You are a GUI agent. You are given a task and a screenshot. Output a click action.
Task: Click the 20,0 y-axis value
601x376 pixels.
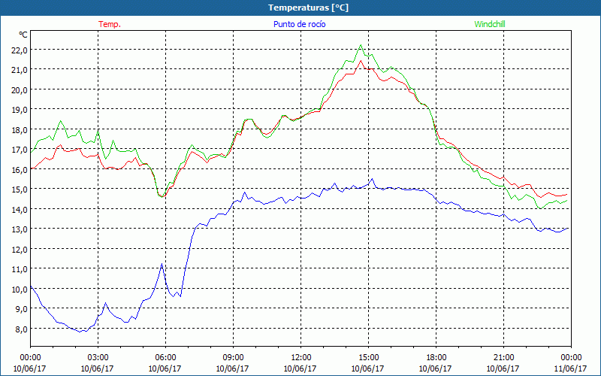[x=20, y=89]
